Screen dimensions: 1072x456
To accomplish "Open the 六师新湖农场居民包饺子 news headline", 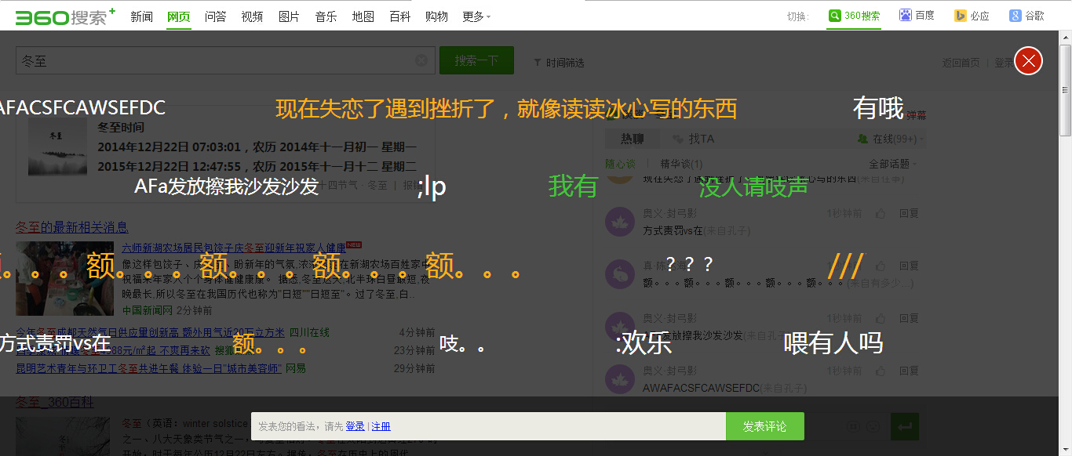I will pos(234,248).
